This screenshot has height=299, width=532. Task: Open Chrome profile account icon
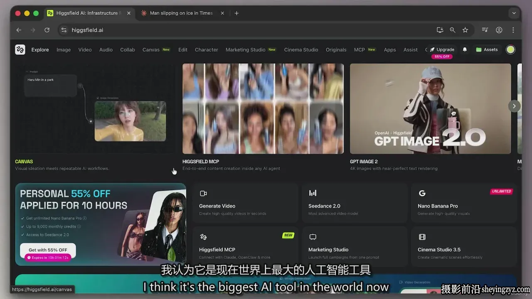click(x=499, y=30)
